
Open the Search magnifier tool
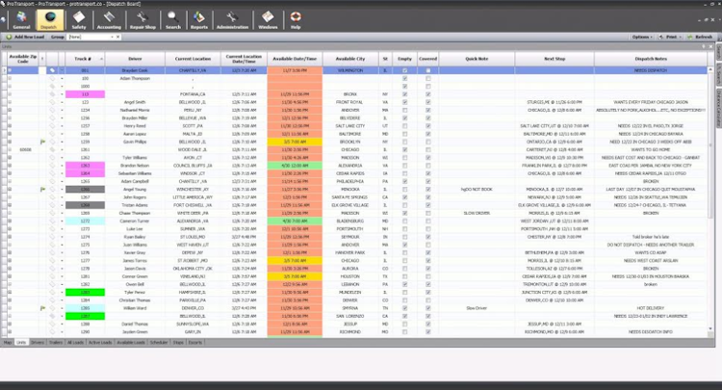point(173,20)
